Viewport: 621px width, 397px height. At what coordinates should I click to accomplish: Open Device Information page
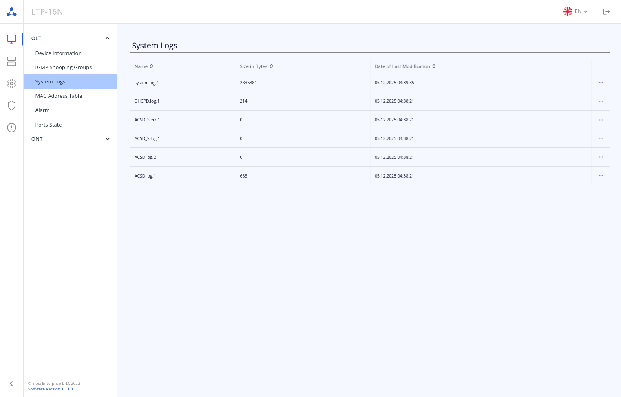tap(58, 53)
